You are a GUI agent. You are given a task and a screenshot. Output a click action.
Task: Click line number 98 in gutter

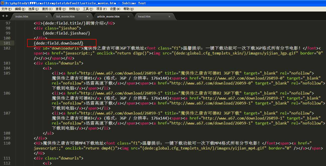8,28
